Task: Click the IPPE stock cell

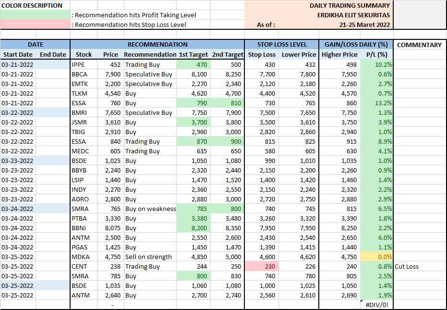Action: [84, 64]
